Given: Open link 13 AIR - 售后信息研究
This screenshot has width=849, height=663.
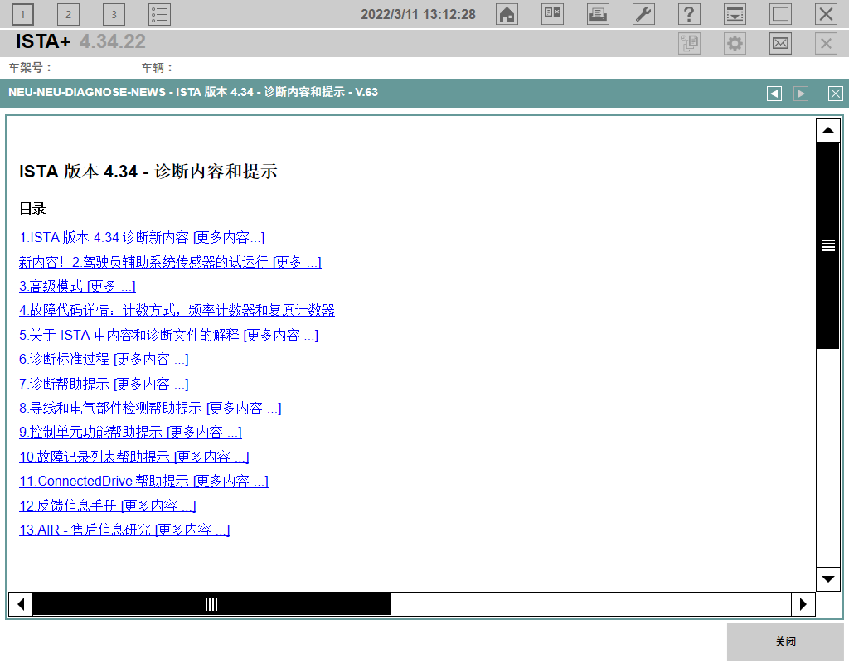Looking at the screenshot, I should point(124,530).
